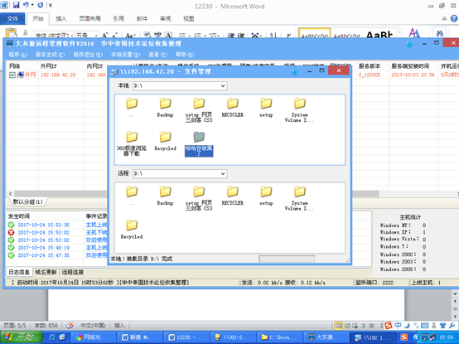The width and height of the screenshot is (459, 344).
Task: Click the 服务版本 column header
Action: (x=373, y=66)
